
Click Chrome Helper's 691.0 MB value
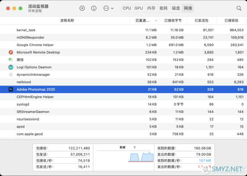176,45
